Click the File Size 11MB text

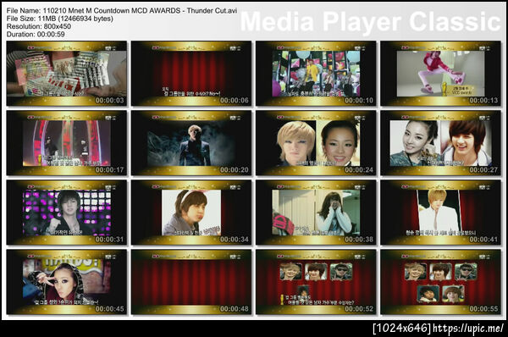pyautogui.click(x=60, y=19)
